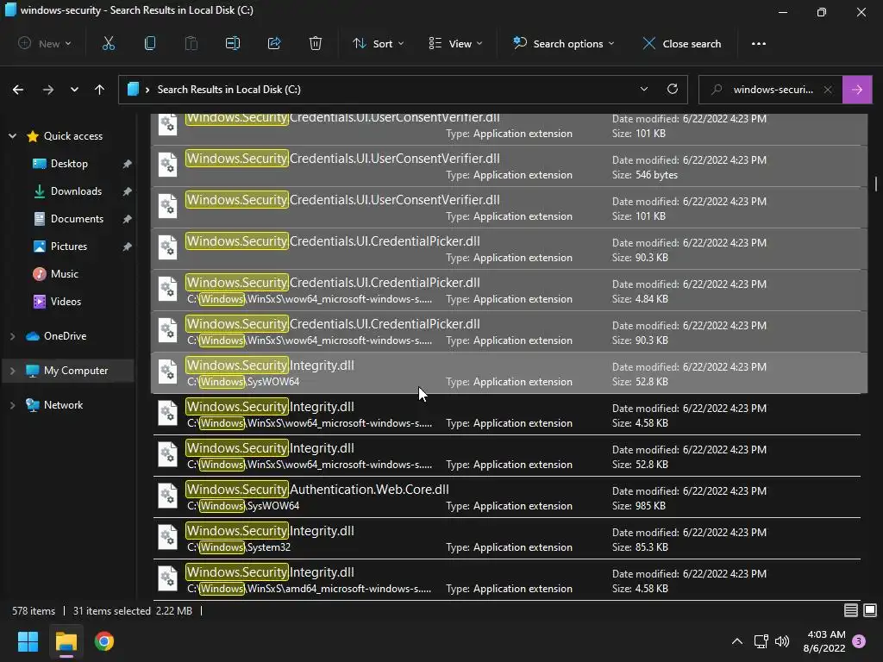Go forward with the right arrow
883x662 pixels.
click(x=48, y=90)
